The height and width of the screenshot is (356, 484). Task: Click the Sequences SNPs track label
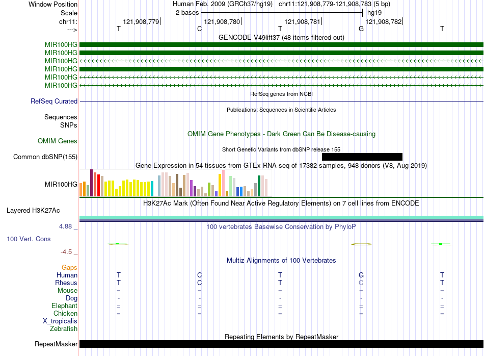[x=61, y=121]
